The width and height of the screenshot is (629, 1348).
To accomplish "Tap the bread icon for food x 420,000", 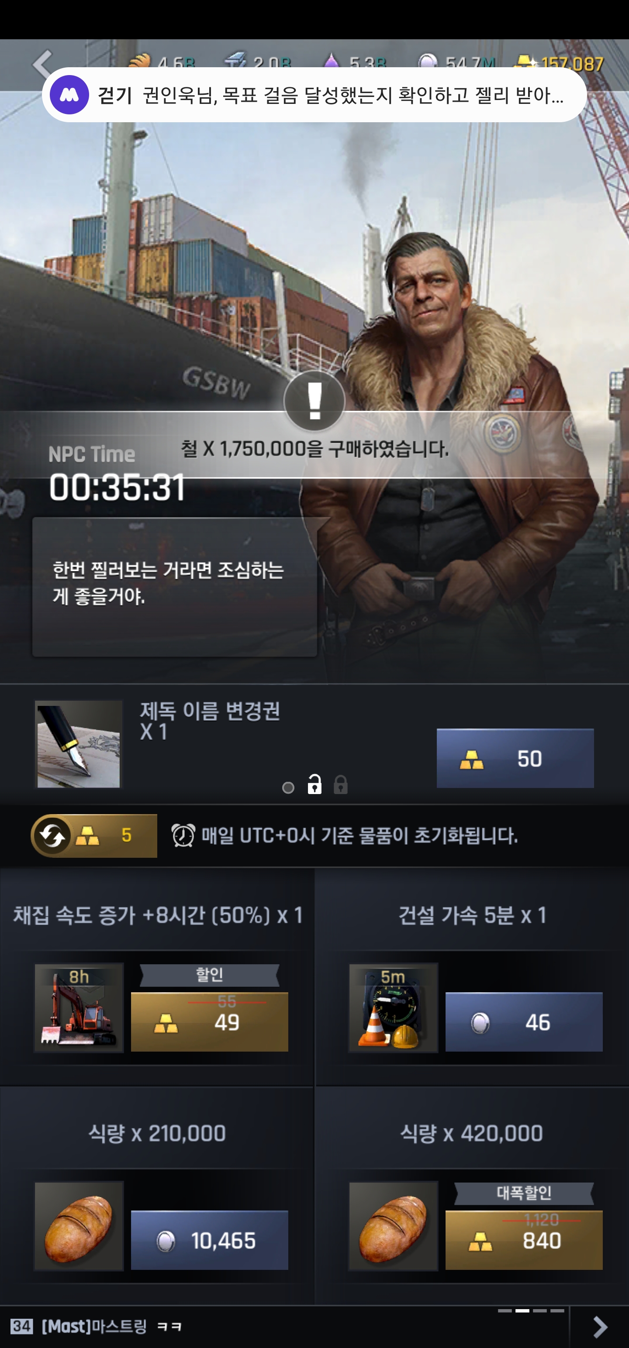I will point(393,1225).
